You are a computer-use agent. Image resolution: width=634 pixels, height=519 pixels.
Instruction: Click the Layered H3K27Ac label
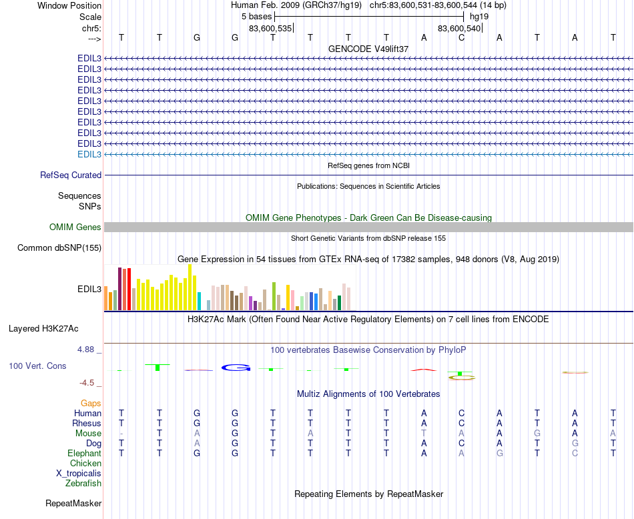[43, 329]
